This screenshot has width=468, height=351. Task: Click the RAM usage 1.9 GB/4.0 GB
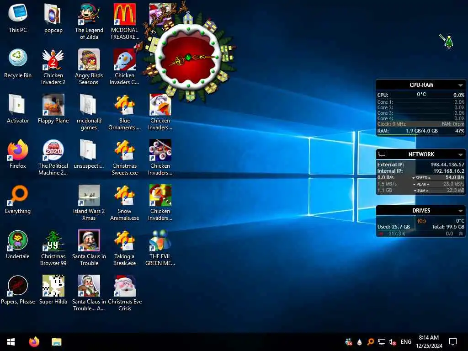tap(421, 131)
